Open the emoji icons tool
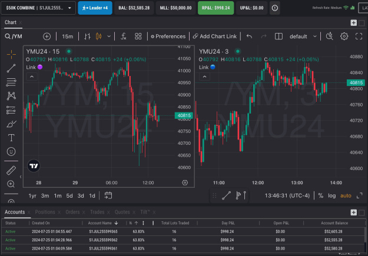The width and height of the screenshot is (368, 256). [x=11, y=152]
